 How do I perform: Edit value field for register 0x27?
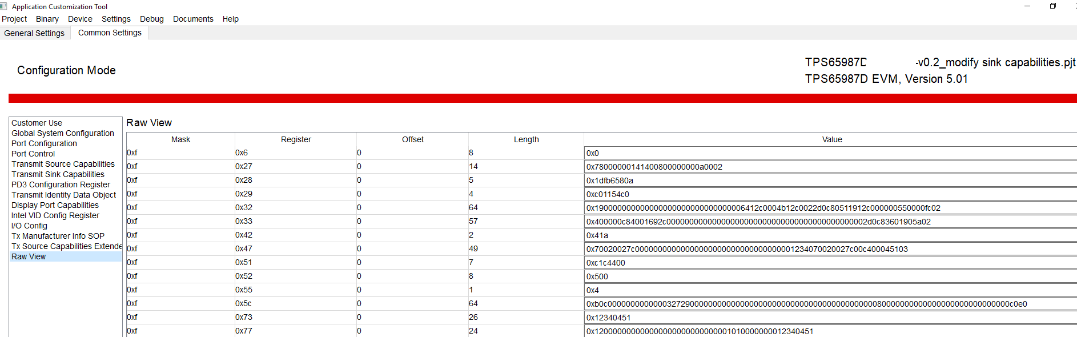click(x=831, y=167)
